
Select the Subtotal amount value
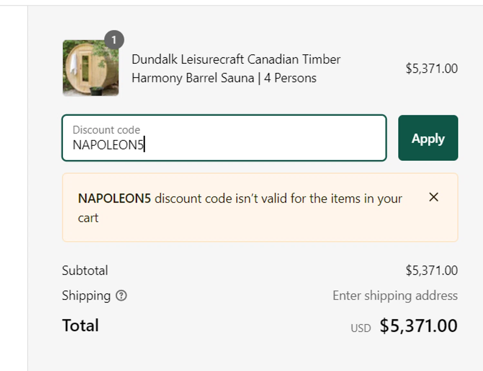click(431, 271)
